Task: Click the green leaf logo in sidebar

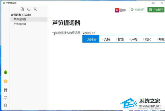Action: point(6,72)
